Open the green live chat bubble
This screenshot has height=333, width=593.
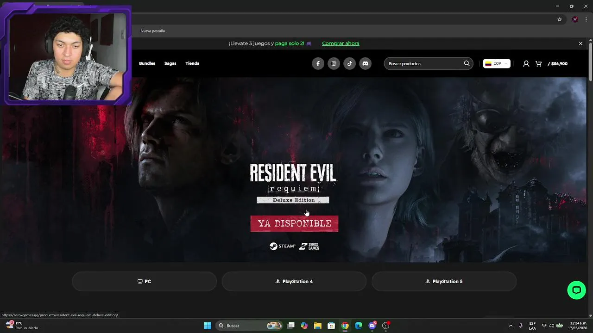click(x=576, y=290)
